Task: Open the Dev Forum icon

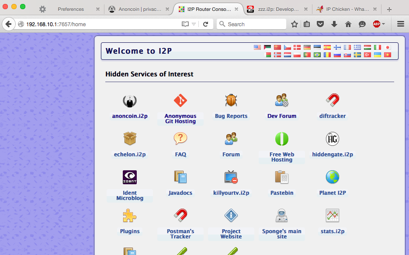Action: click(282, 100)
